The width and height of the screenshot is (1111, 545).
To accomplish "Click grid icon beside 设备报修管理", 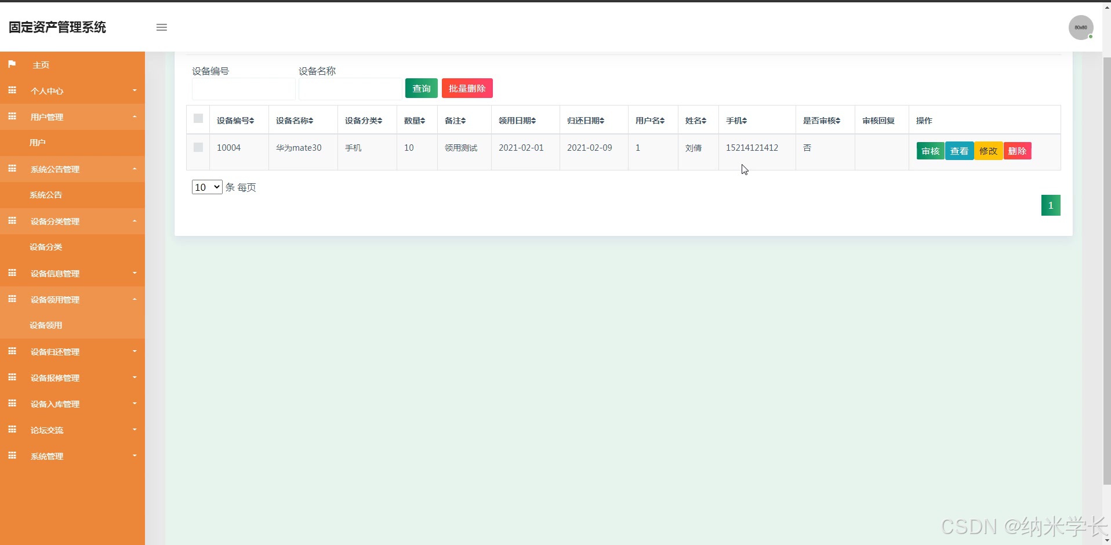I will pos(12,377).
